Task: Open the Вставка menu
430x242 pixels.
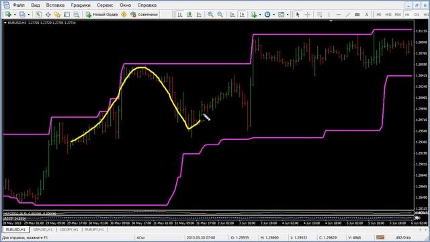Action: click(x=55, y=5)
